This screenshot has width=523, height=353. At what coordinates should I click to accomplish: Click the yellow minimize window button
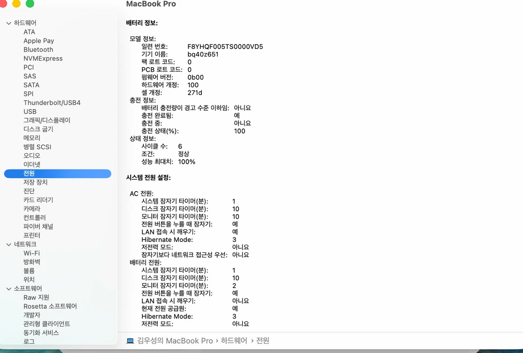click(16, 3)
